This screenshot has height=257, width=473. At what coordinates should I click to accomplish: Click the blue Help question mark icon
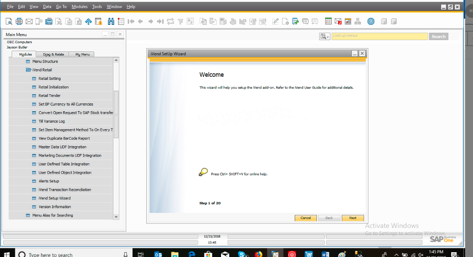(371, 21)
